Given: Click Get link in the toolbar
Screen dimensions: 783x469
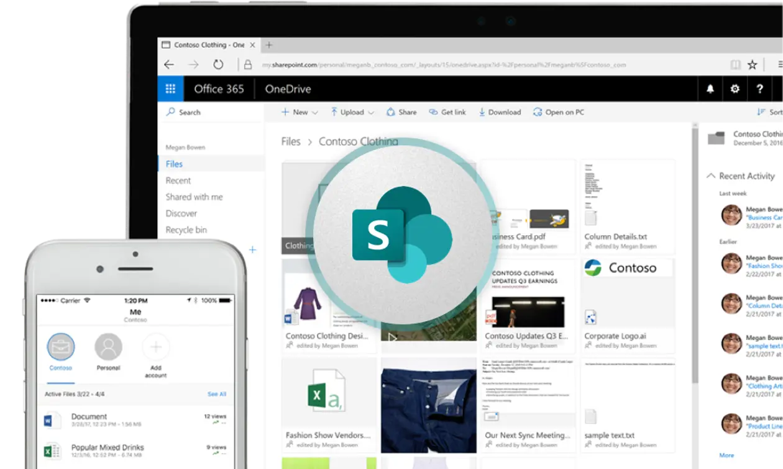Looking at the screenshot, I should click(x=447, y=112).
